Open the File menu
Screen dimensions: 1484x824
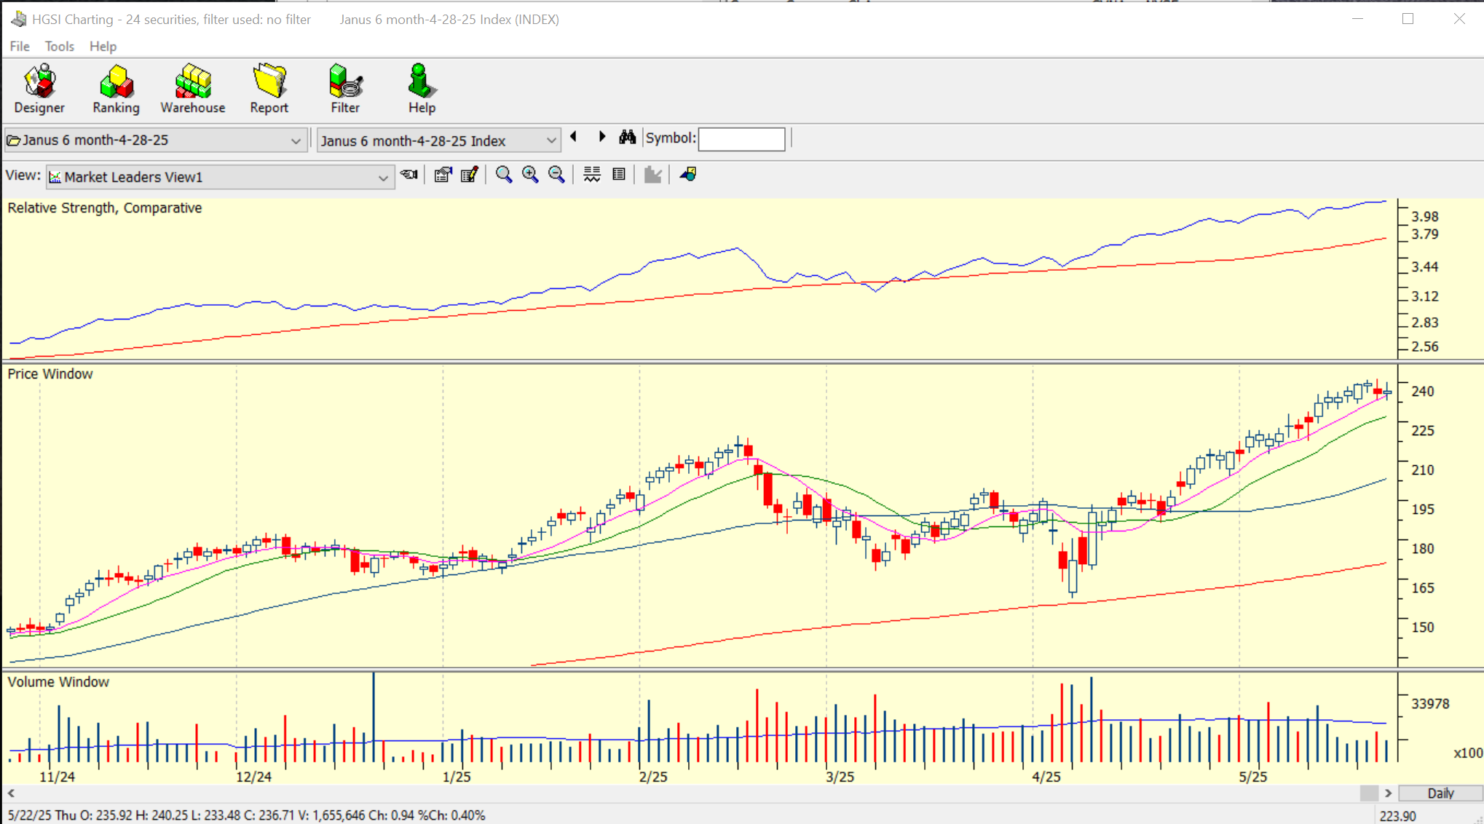click(20, 46)
